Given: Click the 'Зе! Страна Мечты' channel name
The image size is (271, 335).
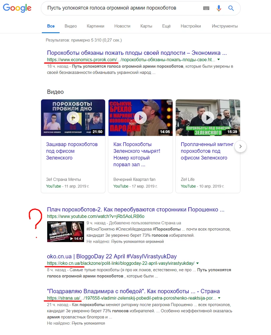Looking at the screenshot, I should click(64, 180).
